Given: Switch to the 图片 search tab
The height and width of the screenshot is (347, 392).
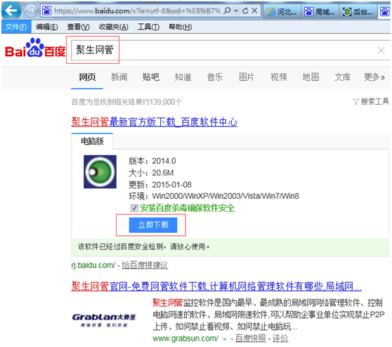Looking at the screenshot, I should point(247,77).
